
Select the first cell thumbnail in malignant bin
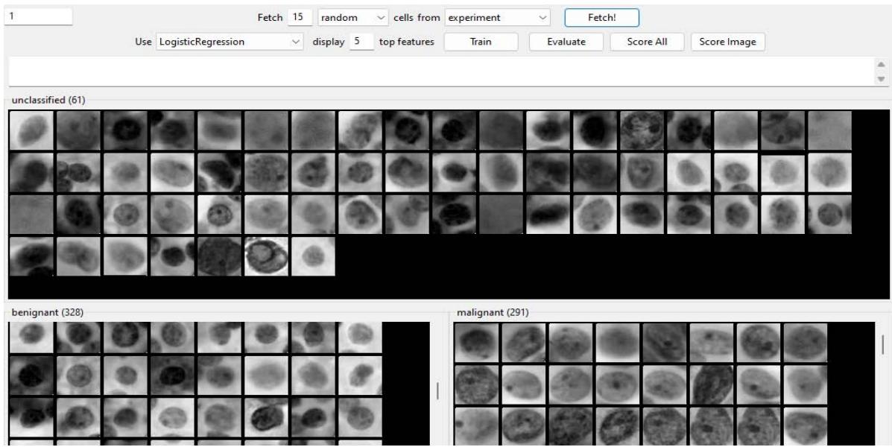(x=476, y=341)
